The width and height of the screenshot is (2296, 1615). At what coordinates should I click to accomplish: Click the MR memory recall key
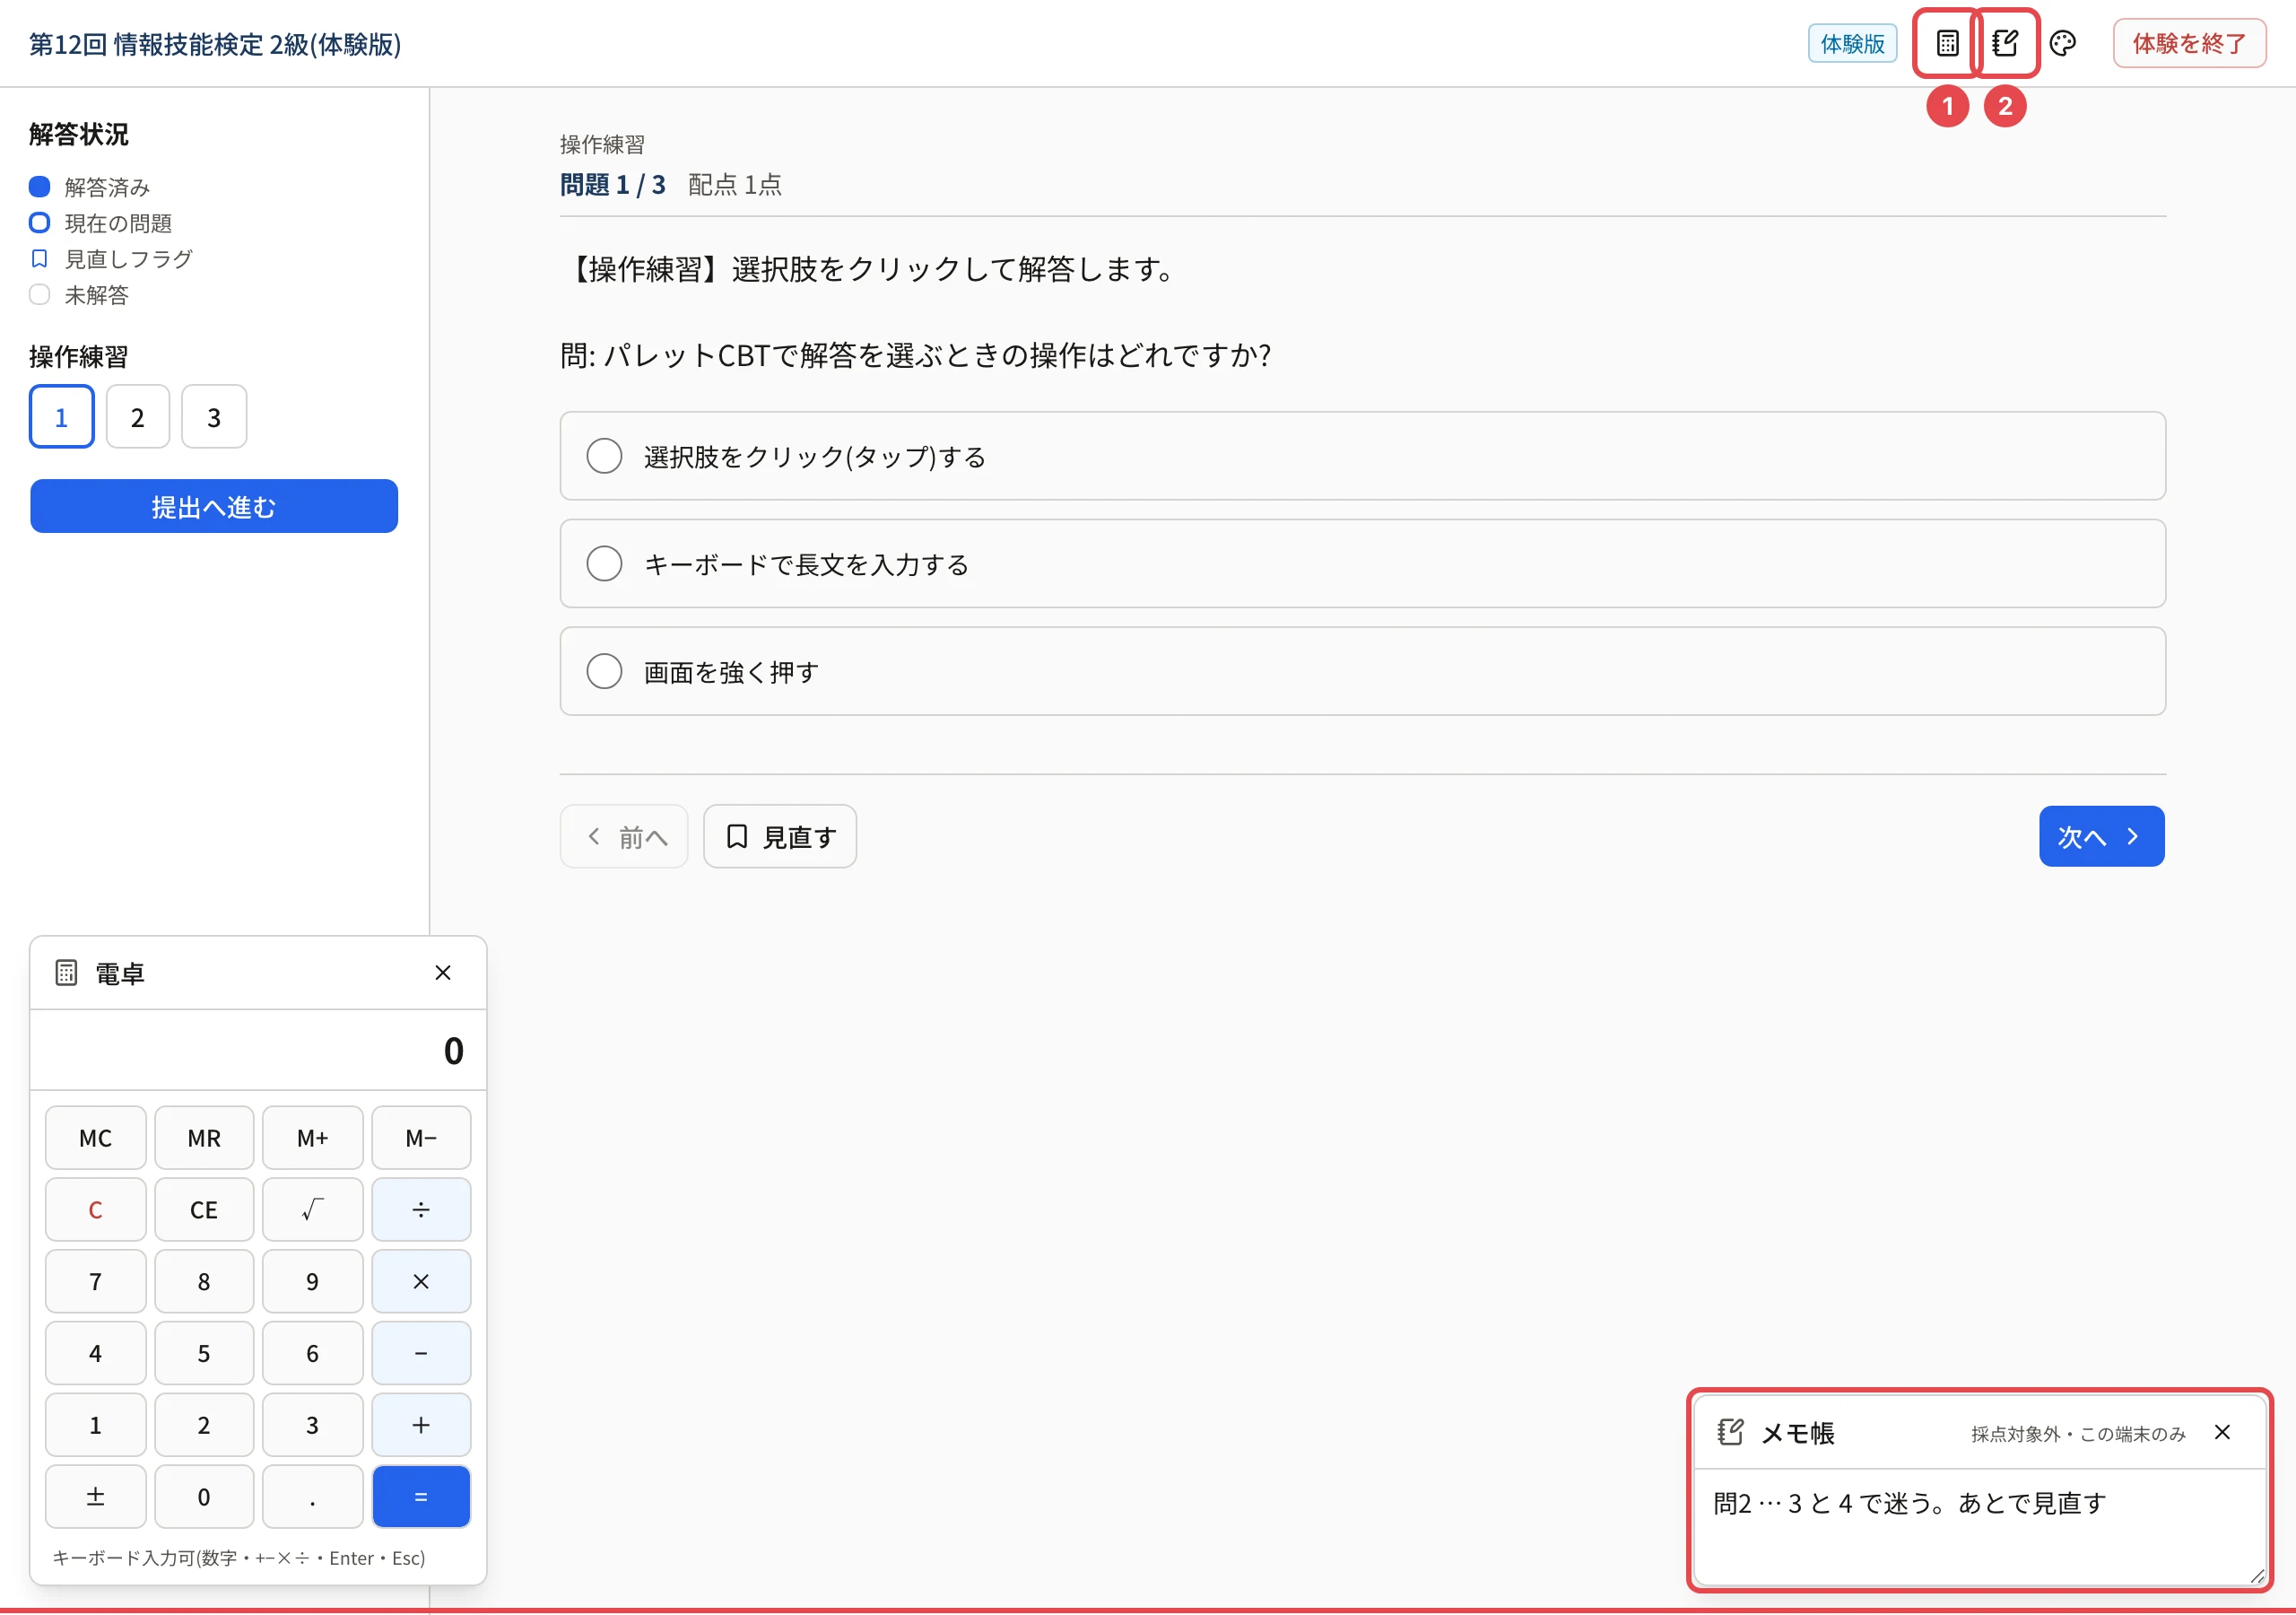point(204,1138)
